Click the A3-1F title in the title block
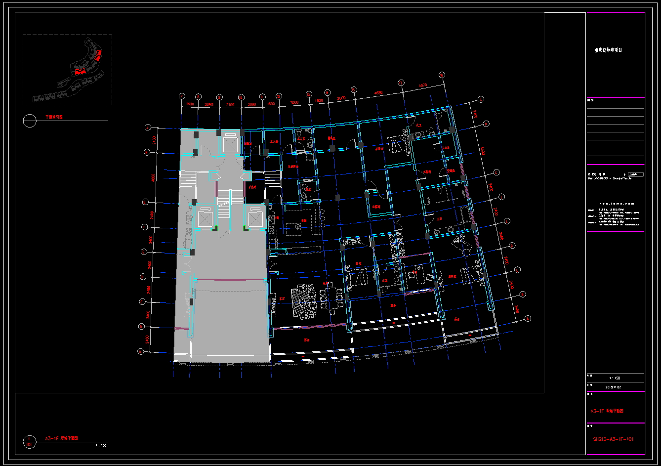Screen dimensions: 661x466 [x=607, y=411]
